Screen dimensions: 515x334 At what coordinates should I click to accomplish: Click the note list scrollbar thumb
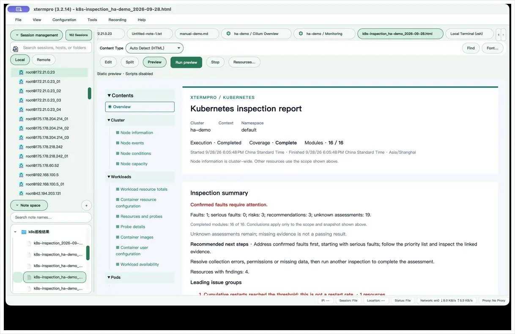coord(88,253)
